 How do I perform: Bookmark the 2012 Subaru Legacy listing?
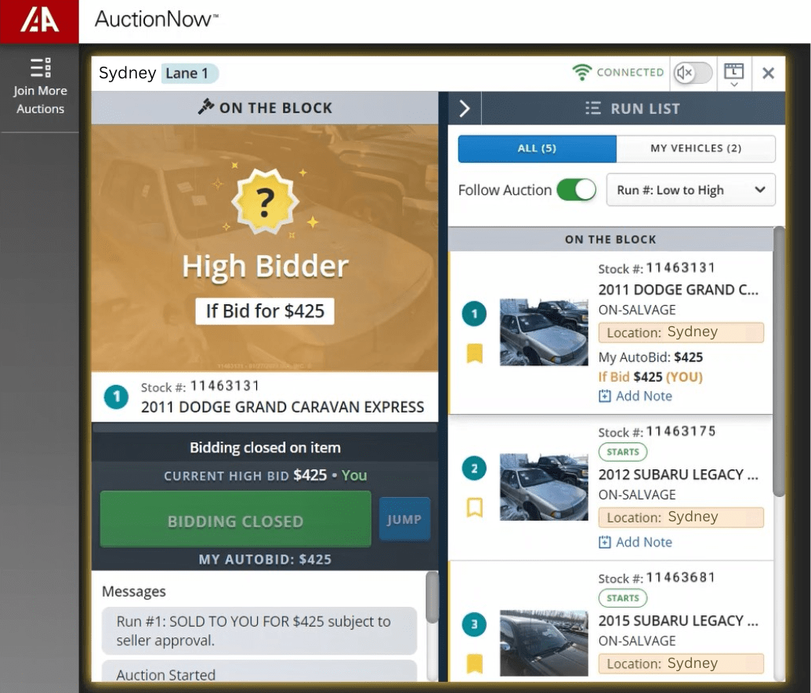pyautogui.click(x=474, y=508)
